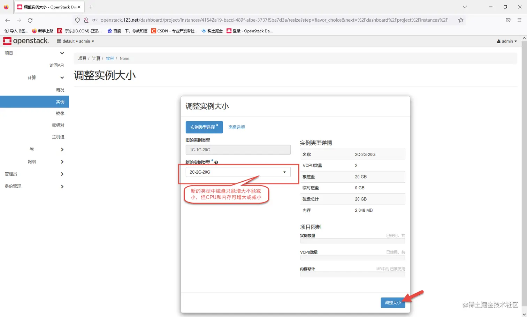Expand the 卷 sidebar section
Screen dimensions: 527x317
coord(32,149)
